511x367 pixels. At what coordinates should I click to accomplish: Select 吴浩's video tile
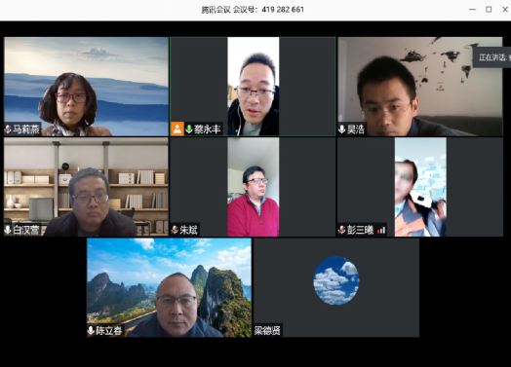coord(420,87)
